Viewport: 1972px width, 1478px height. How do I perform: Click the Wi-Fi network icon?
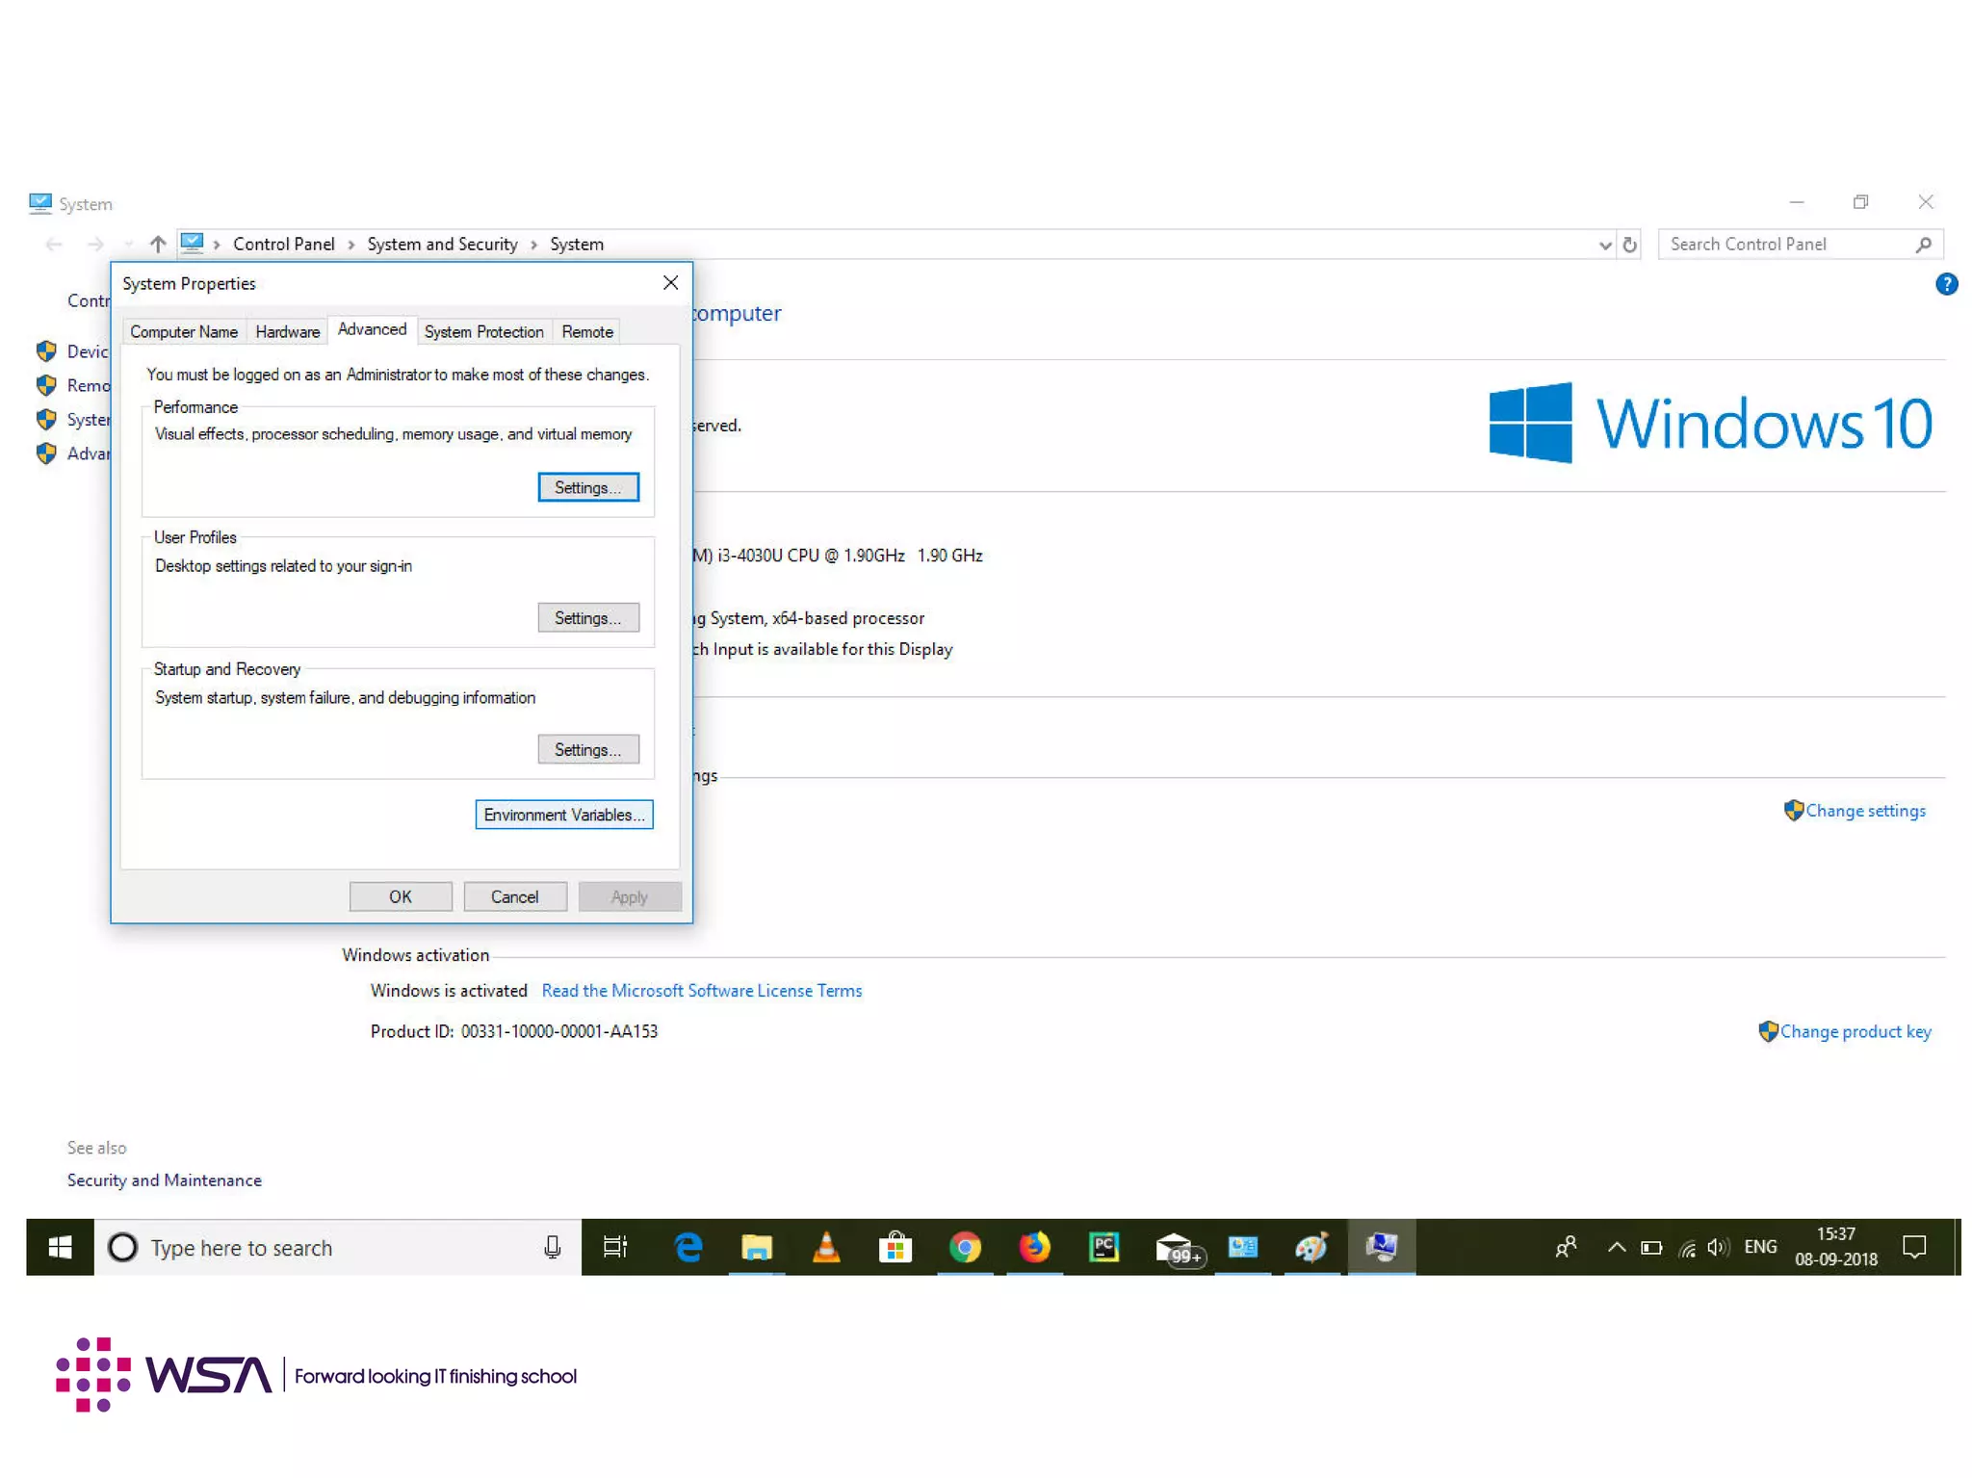tap(1687, 1248)
